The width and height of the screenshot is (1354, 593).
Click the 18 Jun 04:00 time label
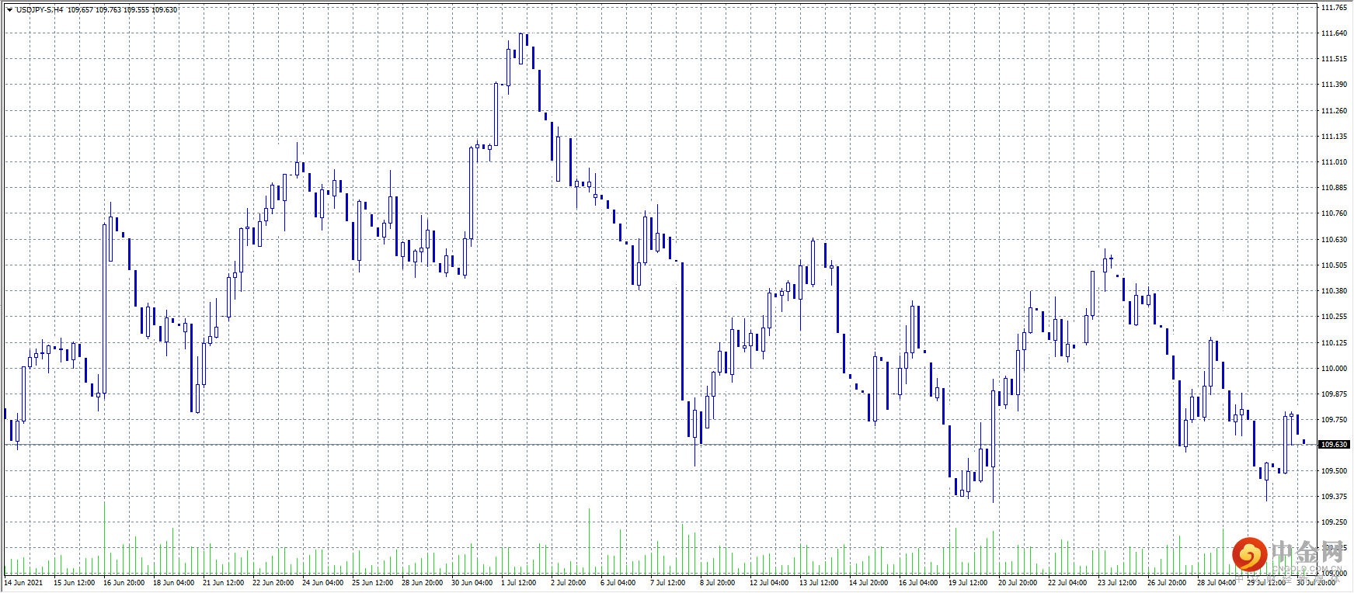[x=173, y=583]
